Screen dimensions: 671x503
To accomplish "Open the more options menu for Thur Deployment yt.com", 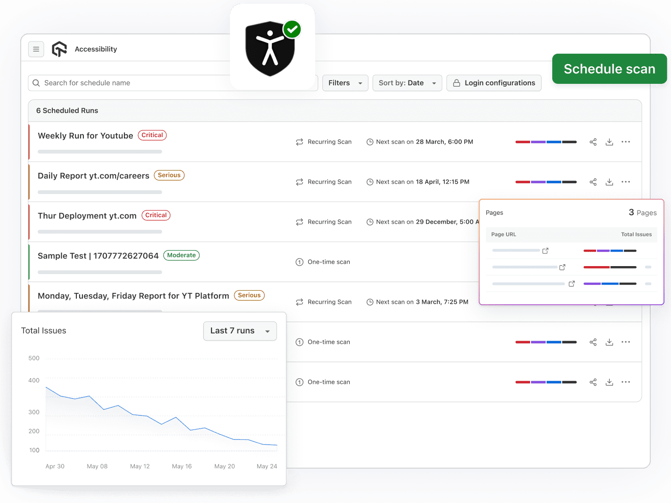I will point(626,222).
